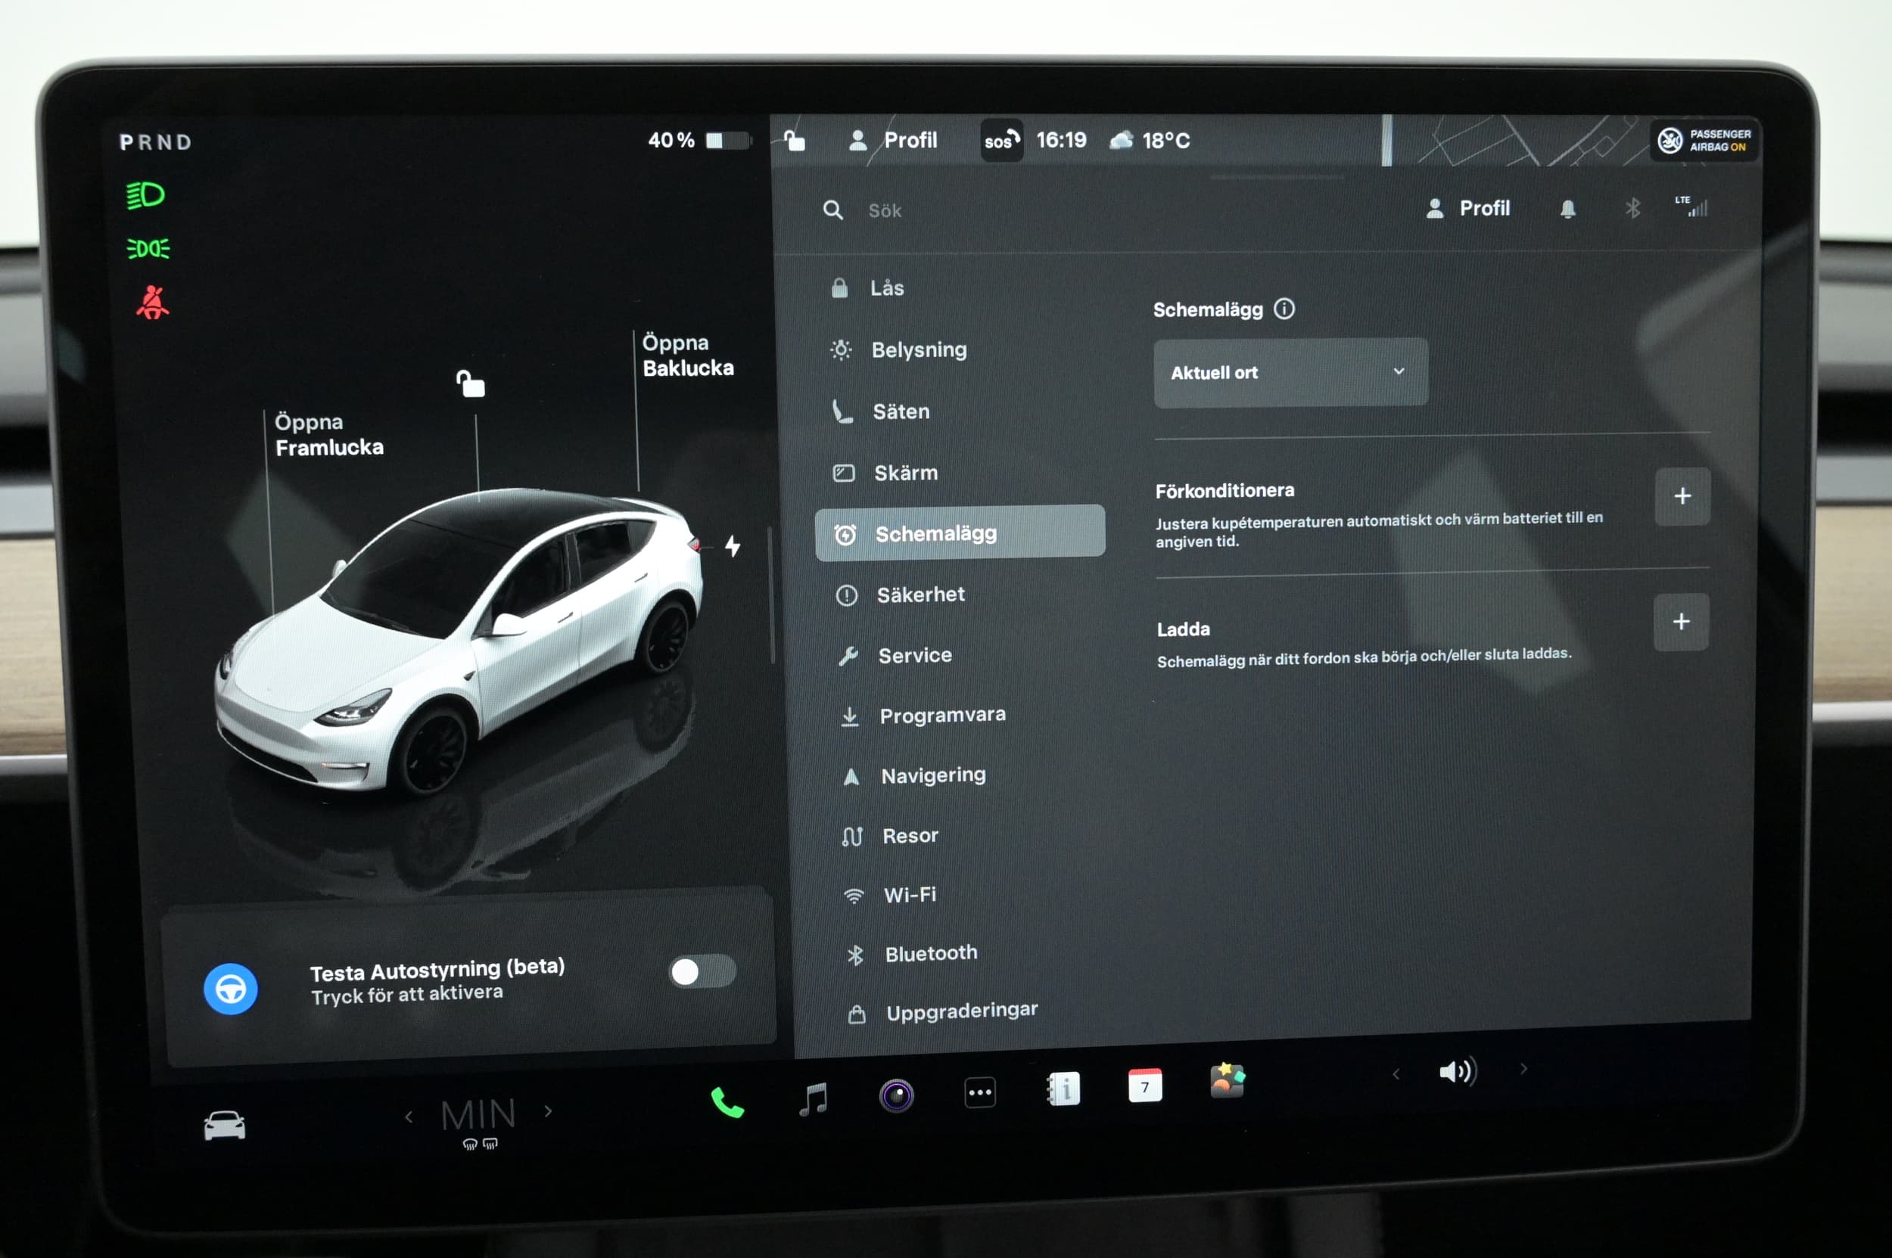Tap the 18°C outside temperature
This screenshot has width=1892, height=1258.
tap(1165, 141)
